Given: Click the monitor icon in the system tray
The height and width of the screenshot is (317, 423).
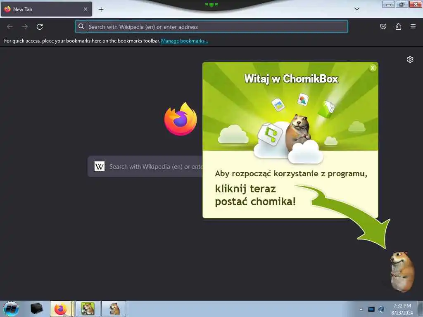Looking at the screenshot, I should (x=371, y=309).
